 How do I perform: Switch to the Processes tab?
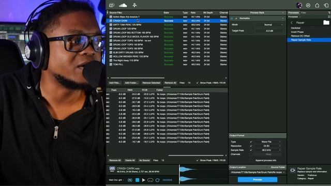(293, 13)
